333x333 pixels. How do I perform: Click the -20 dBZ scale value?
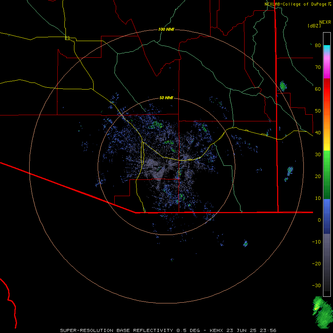click(316, 263)
